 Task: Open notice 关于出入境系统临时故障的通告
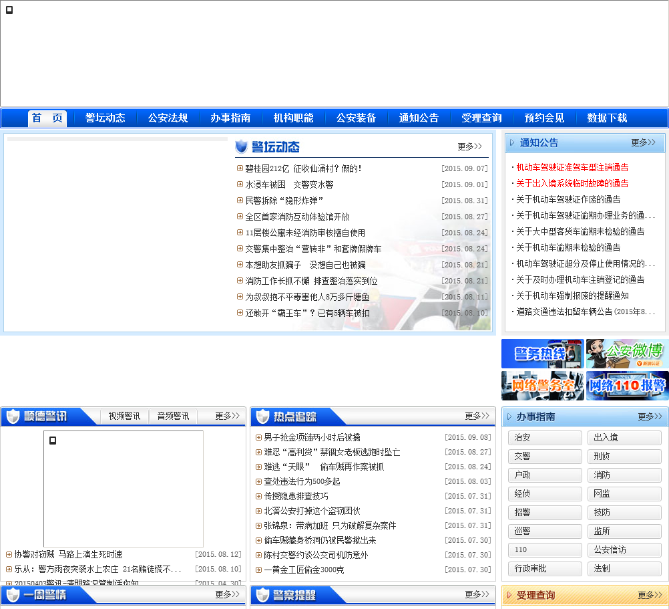572,184
